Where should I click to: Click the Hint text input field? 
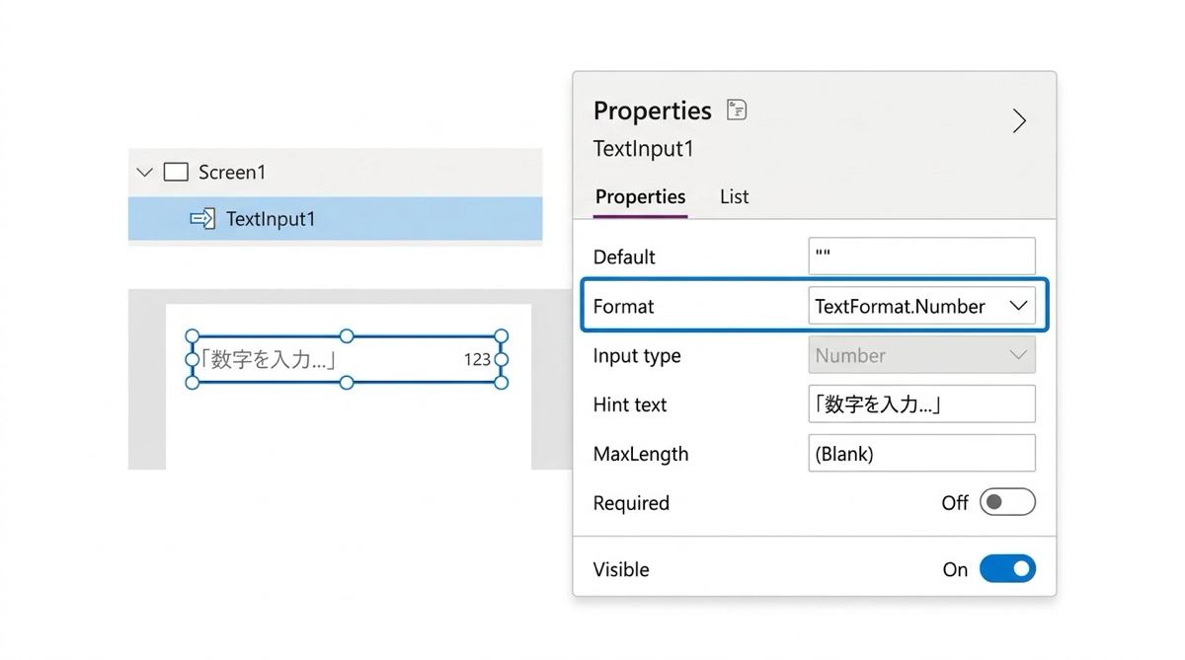click(920, 404)
